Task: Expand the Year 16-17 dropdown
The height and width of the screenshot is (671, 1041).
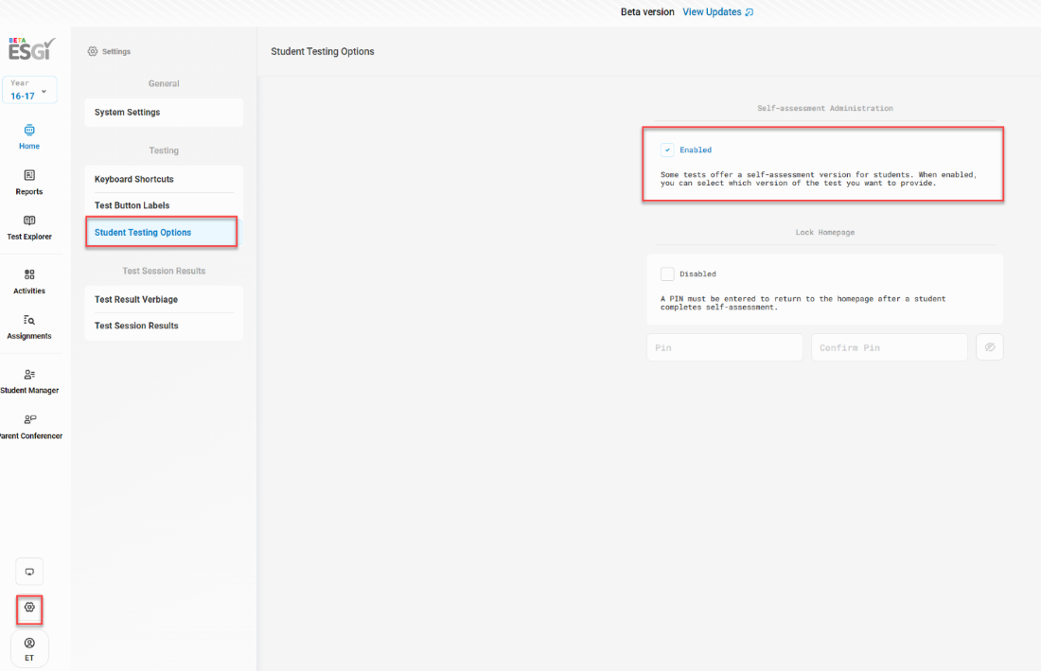Action: (29, 91)
